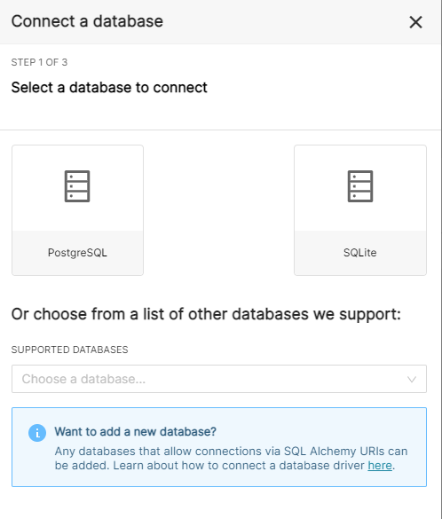
Task: Focus the 'Choose a database...' placeholder text
Action: pyautogui.click(x=83, y=379)
